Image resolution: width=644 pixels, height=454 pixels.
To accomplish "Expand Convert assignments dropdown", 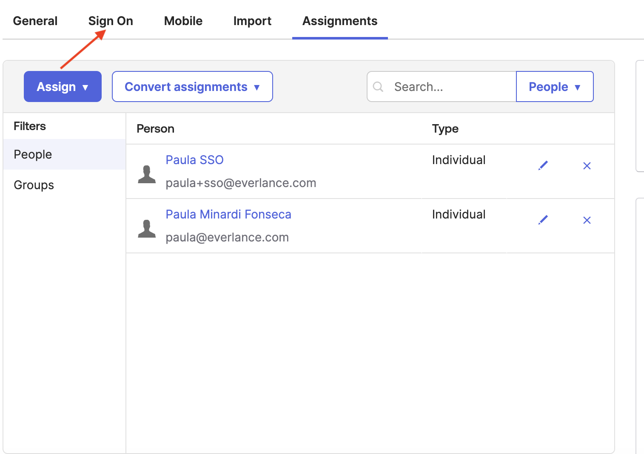I will tap(192, 87).
